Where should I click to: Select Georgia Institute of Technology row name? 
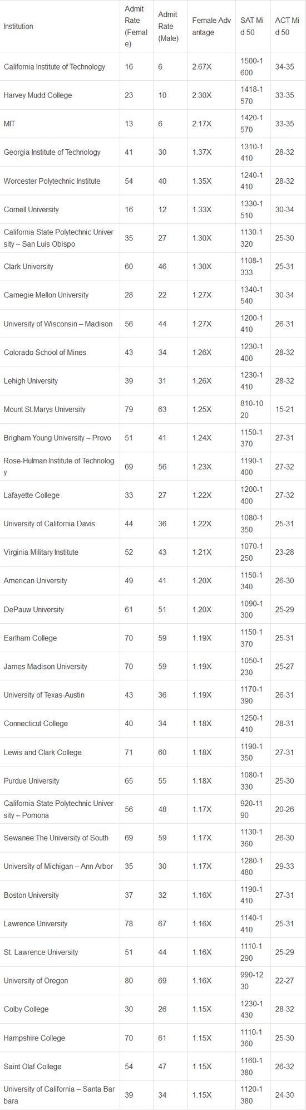tap(52, 152)
